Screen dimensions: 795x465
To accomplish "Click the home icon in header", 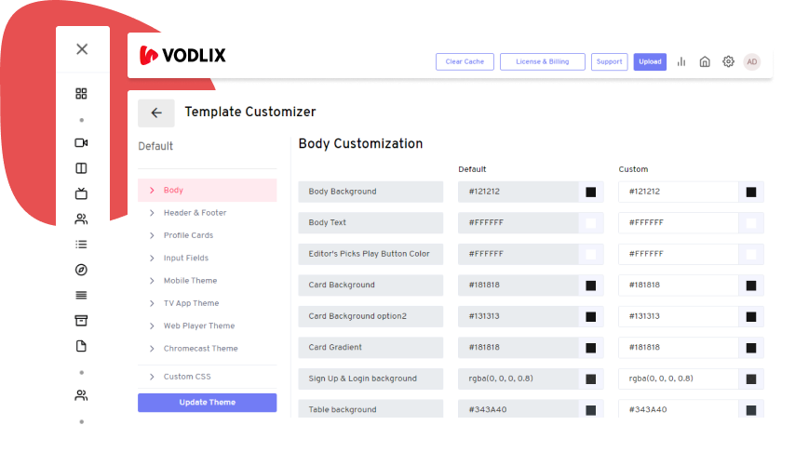I will [x=705, y=62].
